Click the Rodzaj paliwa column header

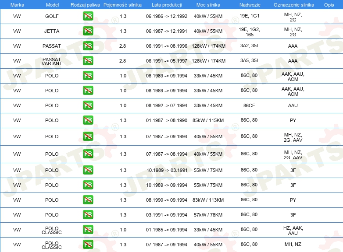tap(85, 5)
